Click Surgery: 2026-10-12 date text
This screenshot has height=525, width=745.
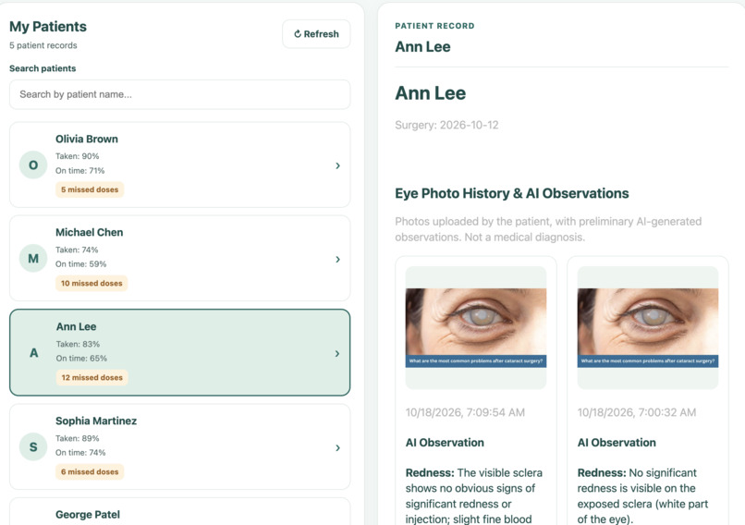click(446, 125)
